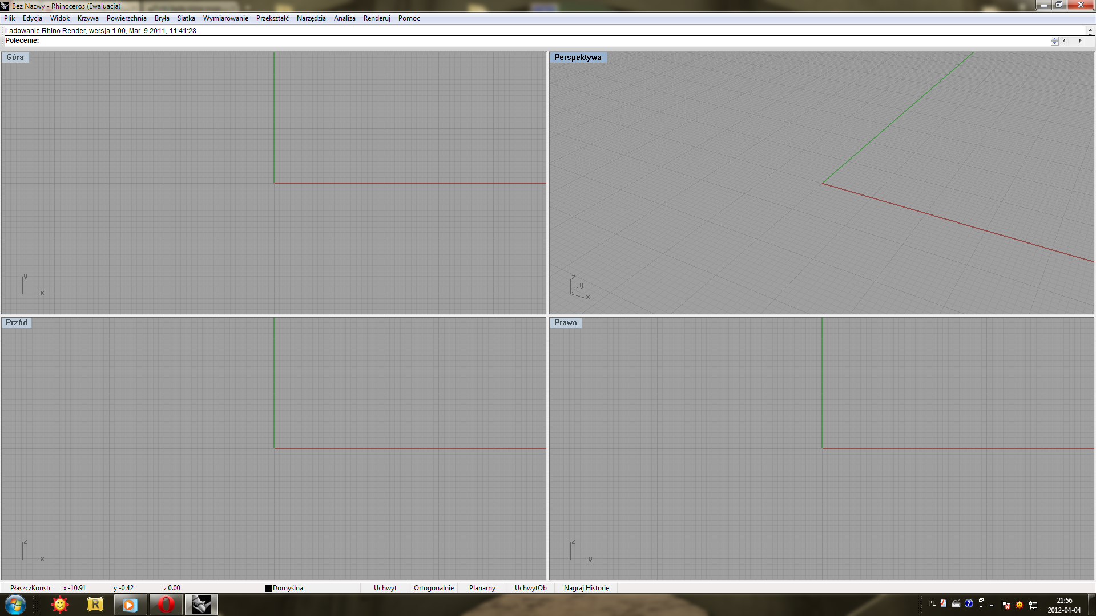This screenshot has width=1096, height=616.
Task: Click the z 0.00 coordinate readout
Action: 172,588
